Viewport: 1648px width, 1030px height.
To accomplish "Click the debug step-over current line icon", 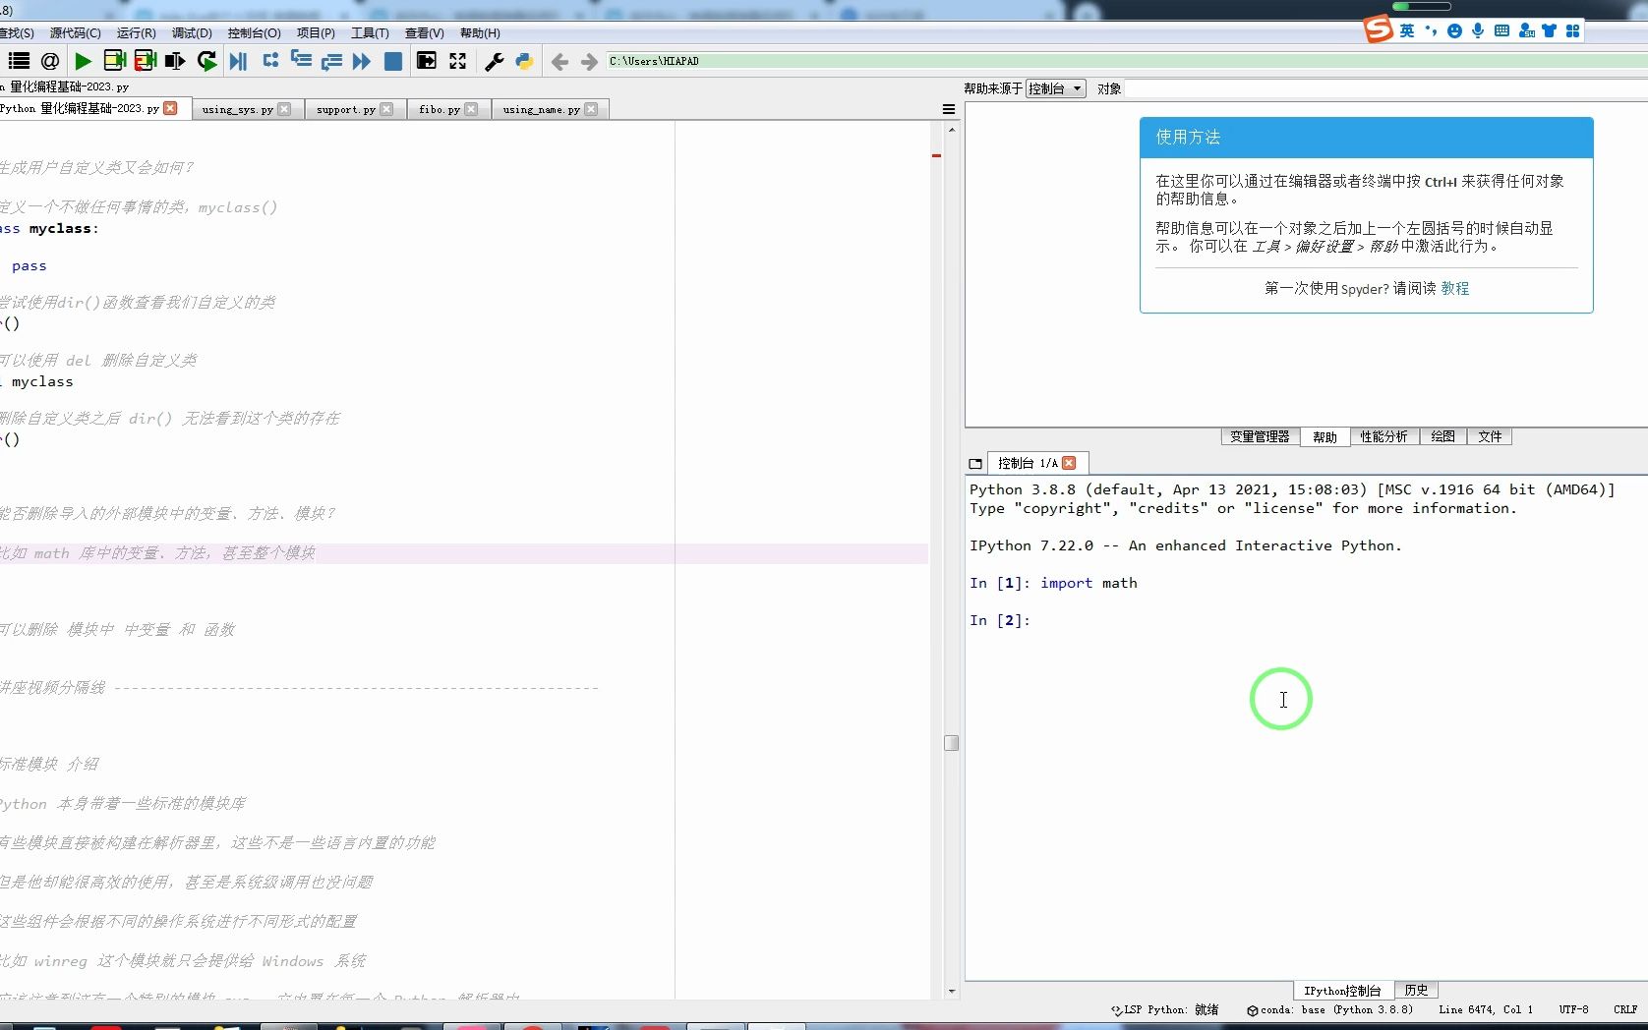I will (270, 61).
